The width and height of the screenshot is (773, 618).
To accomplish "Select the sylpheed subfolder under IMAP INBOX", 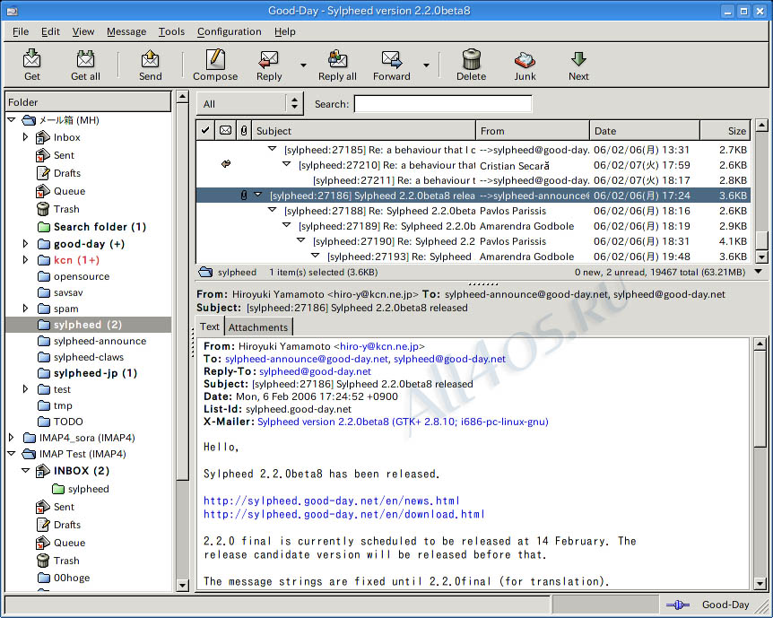I will pyautogui.click(x=88, y=489).
